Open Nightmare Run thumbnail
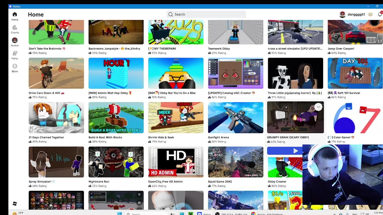 [116, 162]
